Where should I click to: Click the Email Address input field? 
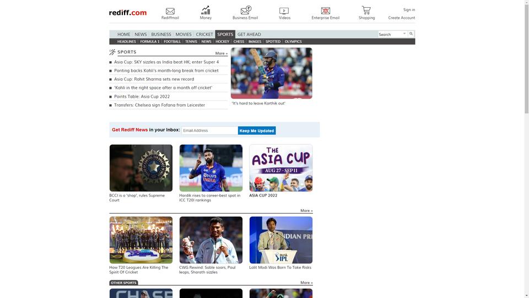tap(209, 130)
